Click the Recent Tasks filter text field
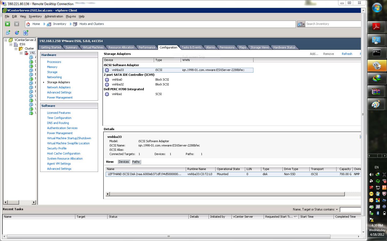The width and height of the screenshot is (387, 241). coord(350,210)
